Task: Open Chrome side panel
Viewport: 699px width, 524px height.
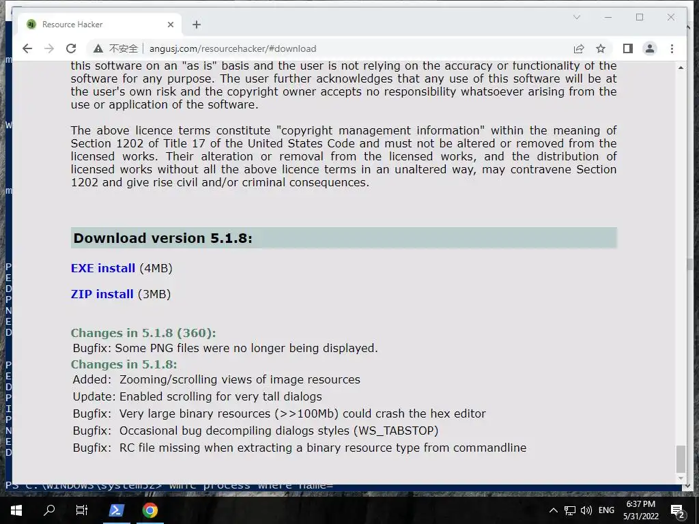Action: (628, 48)
